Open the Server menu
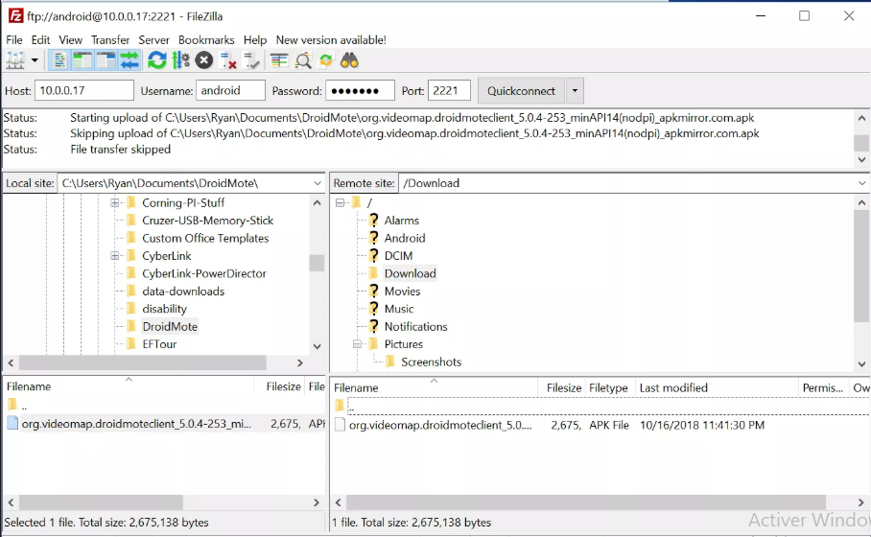This screenshot has width=871, height=537. tap(153, 40)
